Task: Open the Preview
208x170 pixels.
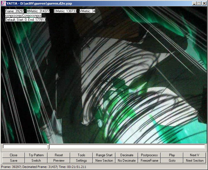Action: pyautogui.click(x=59, y=161)
